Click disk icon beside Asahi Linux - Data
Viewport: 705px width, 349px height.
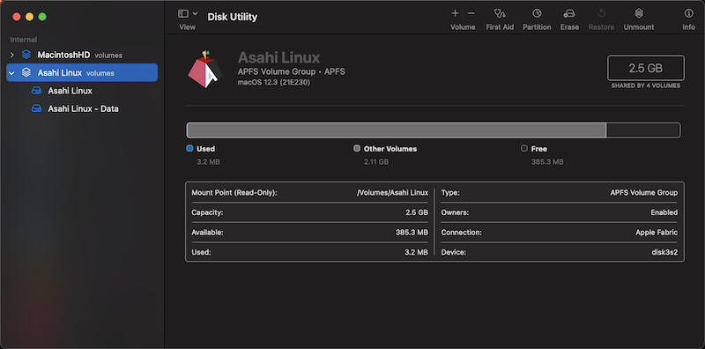[x=36, y=108]
